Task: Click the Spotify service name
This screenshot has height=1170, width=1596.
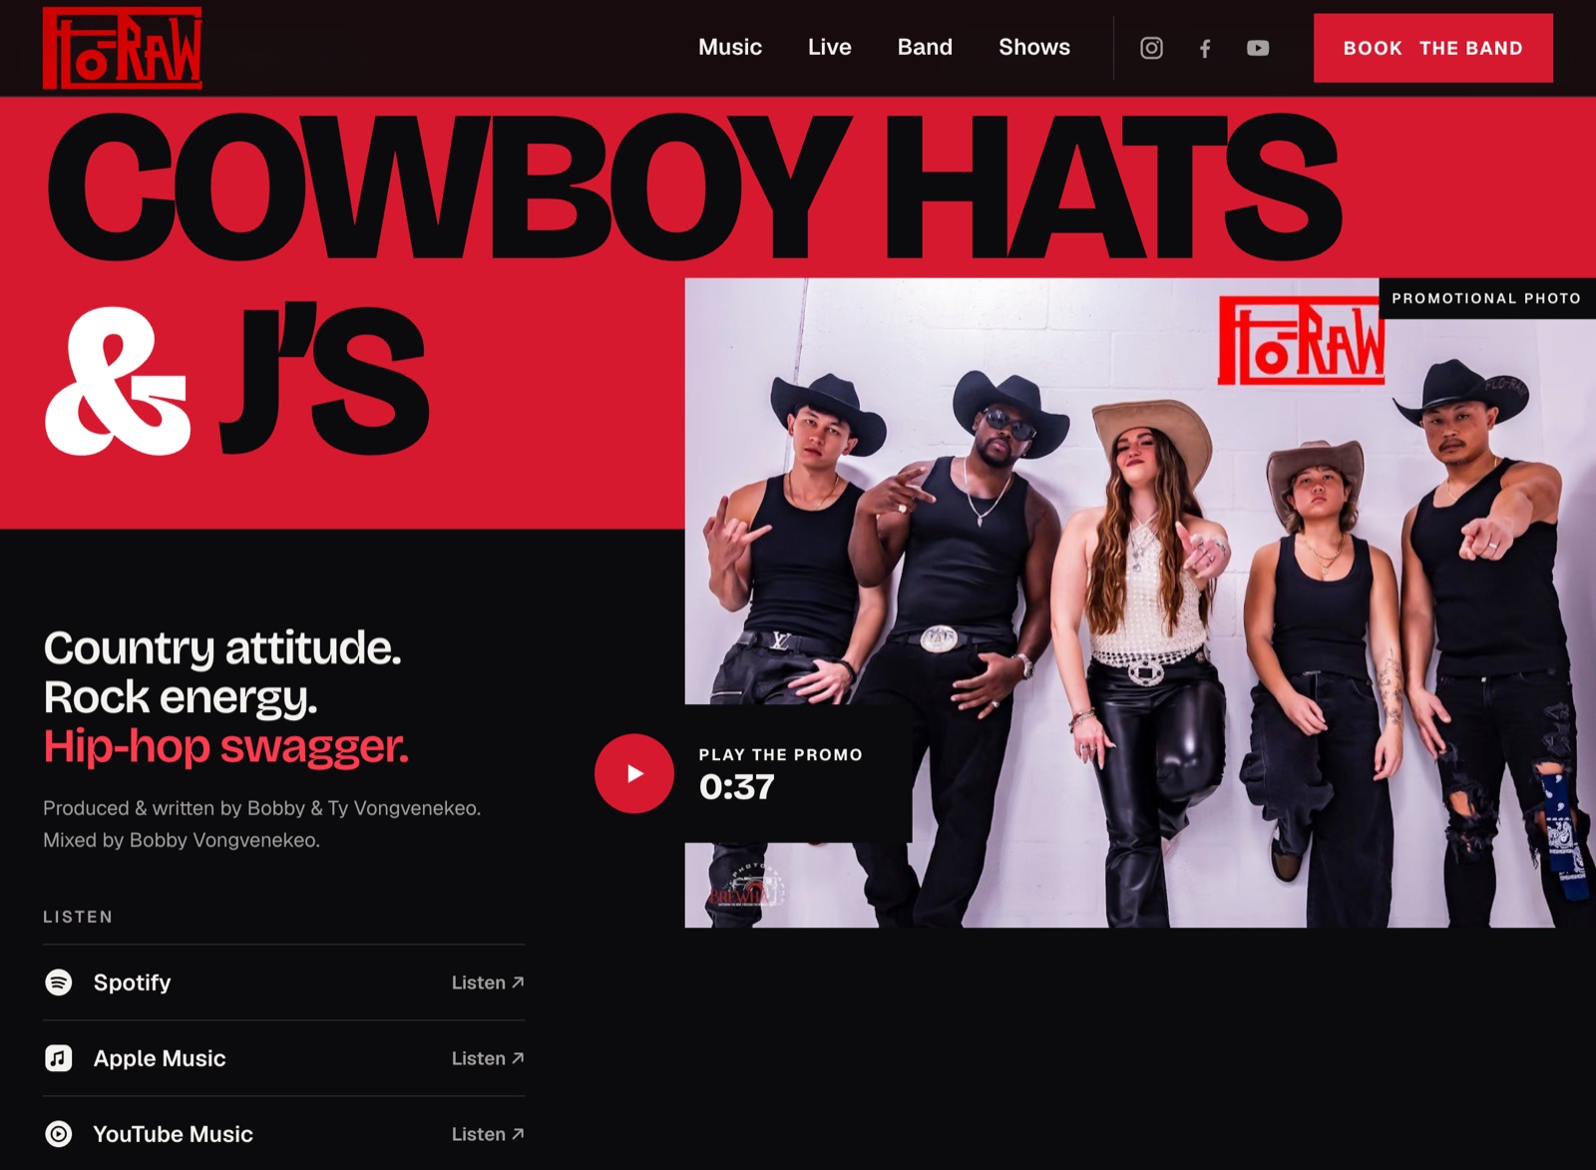Action: click(x=133, y=982)
